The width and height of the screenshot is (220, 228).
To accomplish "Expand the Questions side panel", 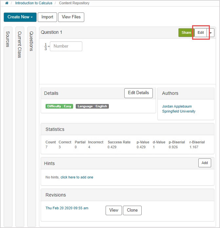I will pyautogui.click(x=31, y=41).
